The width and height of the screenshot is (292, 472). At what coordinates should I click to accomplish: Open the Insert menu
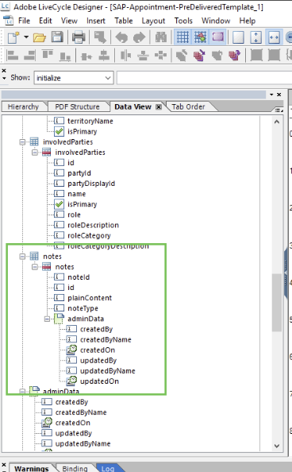(96, 21)
